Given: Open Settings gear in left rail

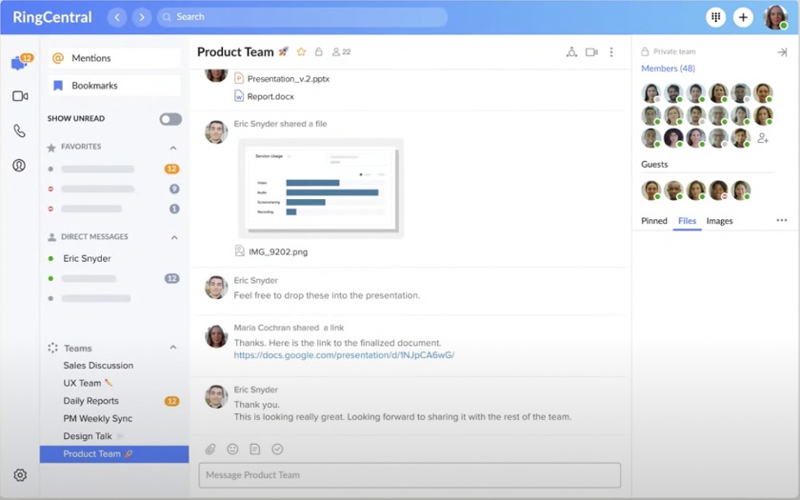Looking at the screenshot, I should tap(20, 475).
